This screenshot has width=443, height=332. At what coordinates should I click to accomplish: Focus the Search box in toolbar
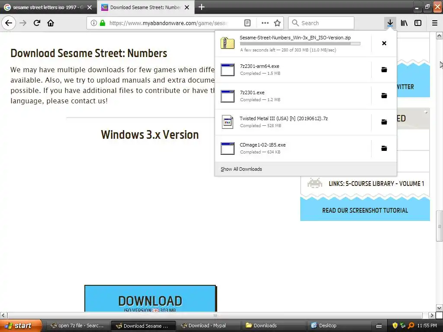pos(321,23)
